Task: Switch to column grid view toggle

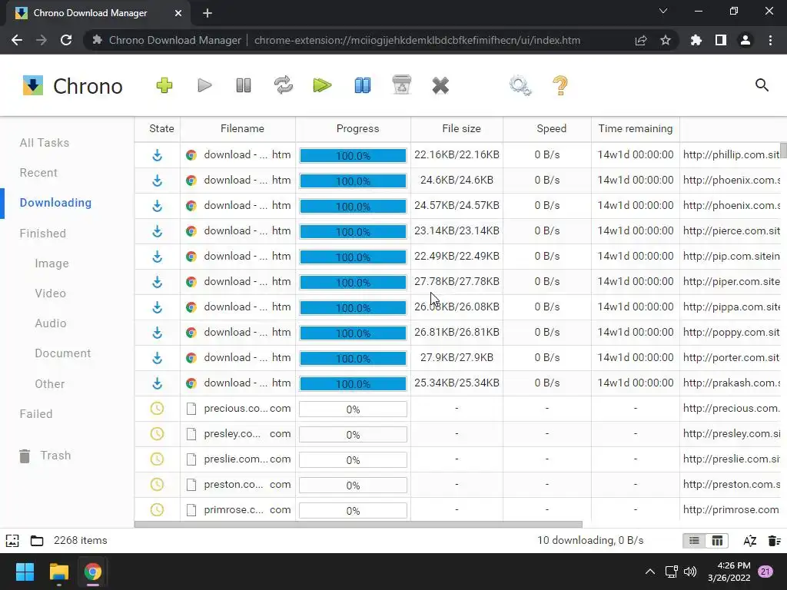Action: coord(717,540)
